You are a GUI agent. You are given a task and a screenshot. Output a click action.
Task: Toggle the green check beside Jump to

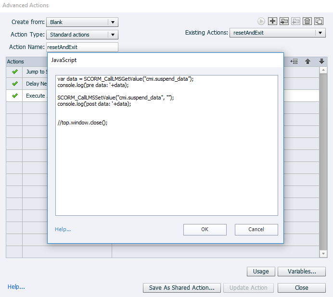click(14, 72)
